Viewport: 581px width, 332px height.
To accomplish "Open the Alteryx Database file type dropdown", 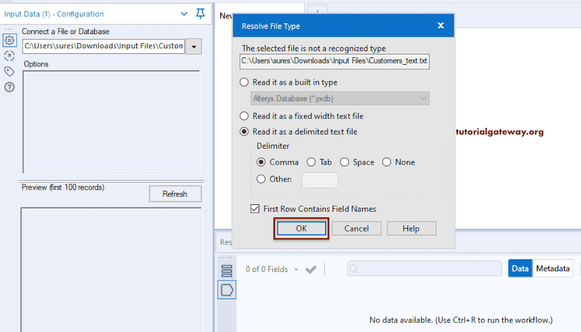I will coord(423,98).
